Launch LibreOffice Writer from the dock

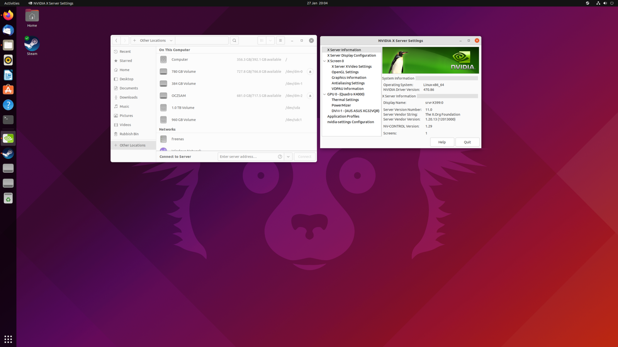click(8, 75)
